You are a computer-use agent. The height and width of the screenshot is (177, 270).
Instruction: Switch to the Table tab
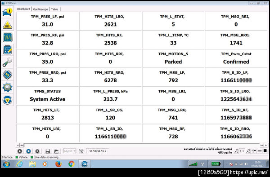point(54,9)
